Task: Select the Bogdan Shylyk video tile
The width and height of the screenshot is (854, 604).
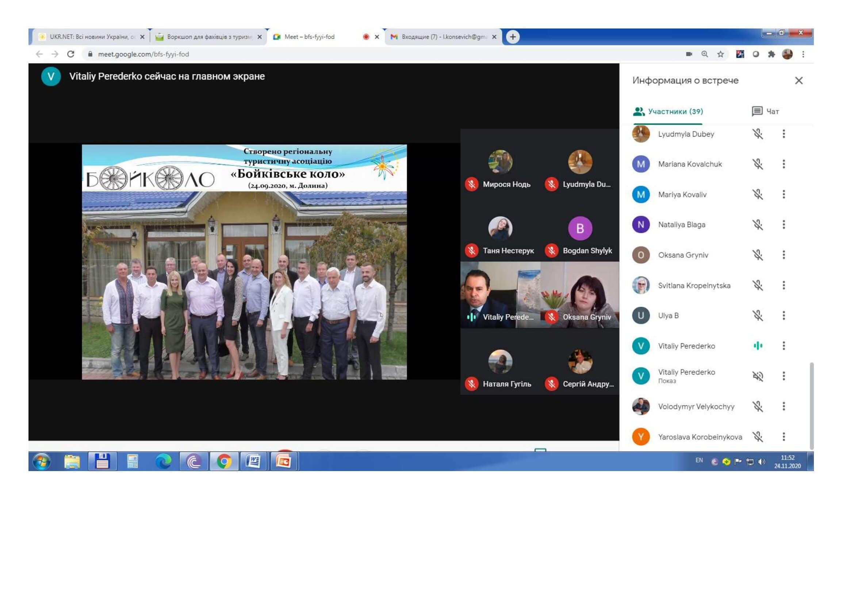Action: click(x=580, y=229)
